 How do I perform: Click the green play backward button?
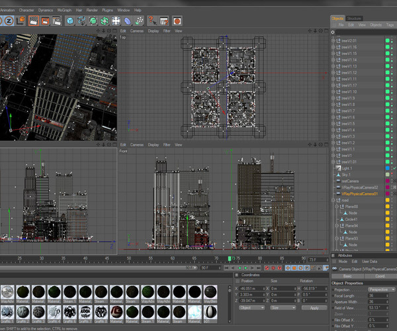(x=240, y=267)
